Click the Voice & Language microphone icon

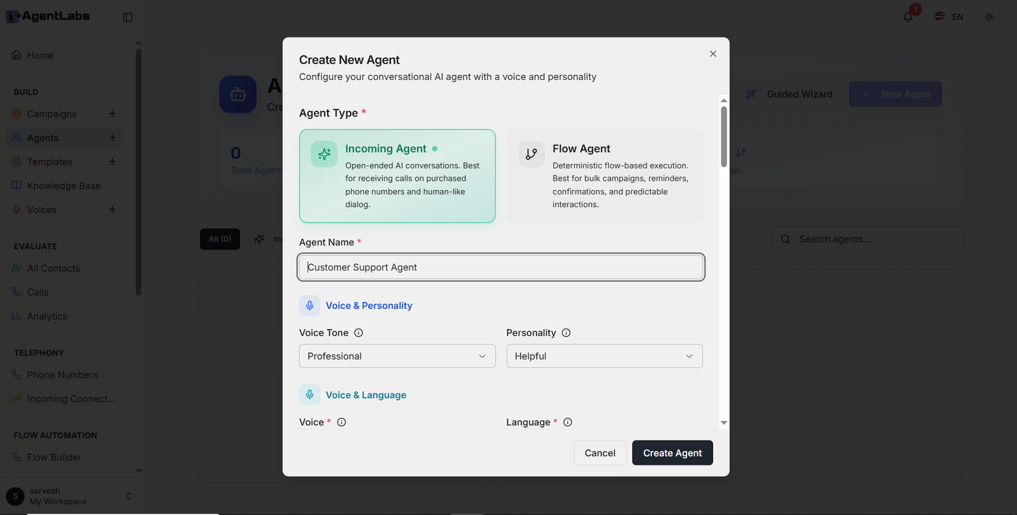310,395
